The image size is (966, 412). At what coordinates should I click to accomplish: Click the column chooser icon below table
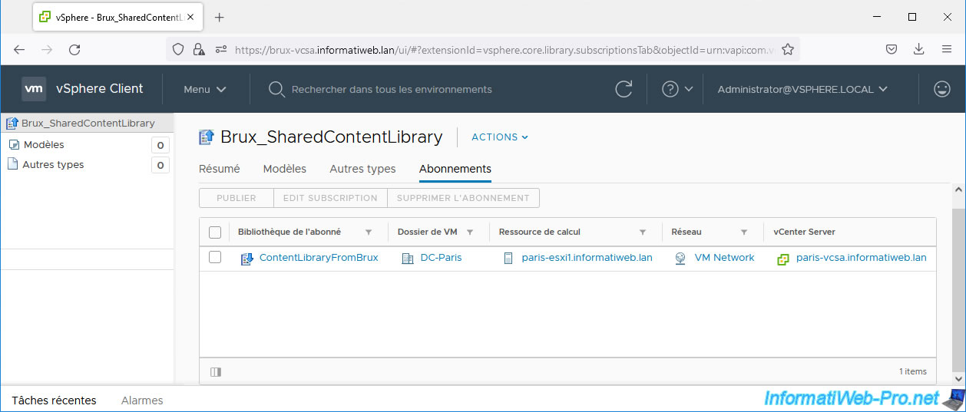pos(216,371)
